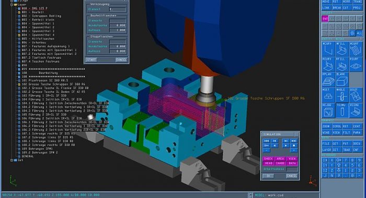Click the CENT graphic command

(x=357, y=126)
